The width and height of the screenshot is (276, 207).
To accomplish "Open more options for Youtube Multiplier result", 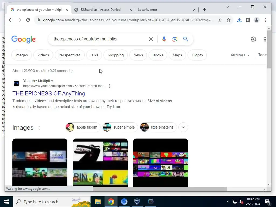I will point(110,86).
